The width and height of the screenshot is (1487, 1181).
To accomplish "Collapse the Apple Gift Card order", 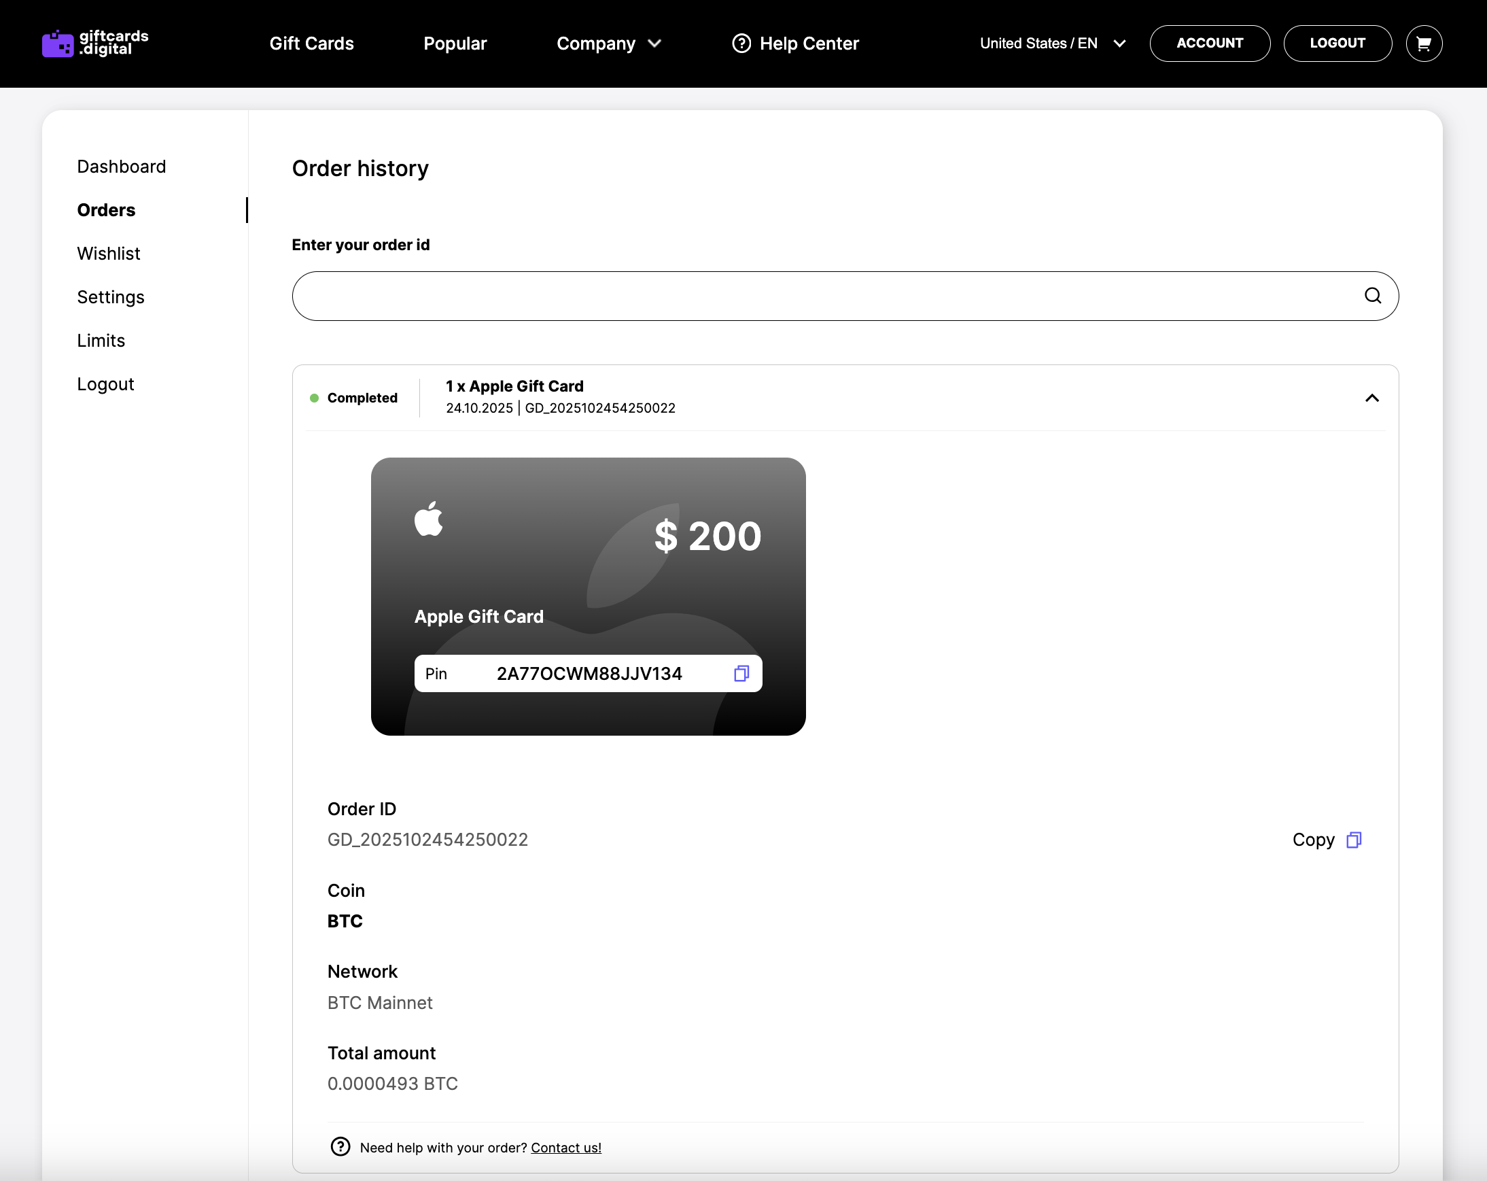I will (1372, 398).
